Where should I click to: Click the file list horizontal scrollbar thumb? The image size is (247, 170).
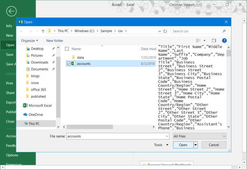click(x=90, y=127)
